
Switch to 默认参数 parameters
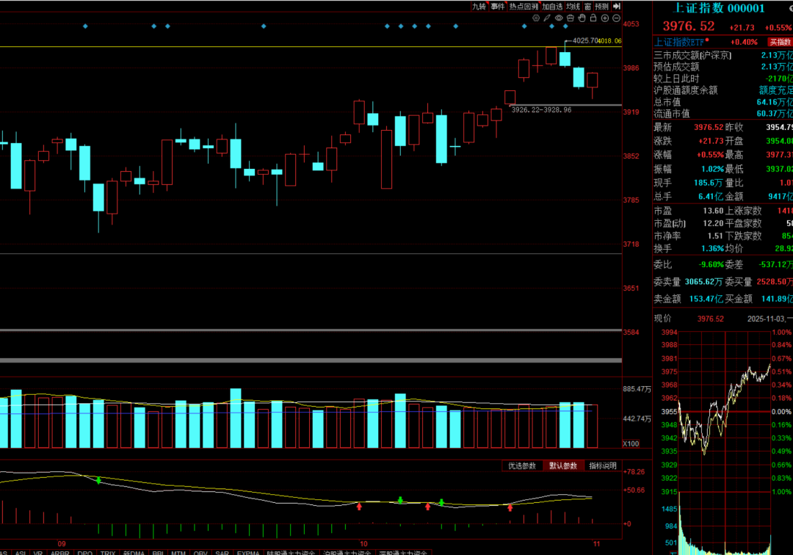[563, 466]
